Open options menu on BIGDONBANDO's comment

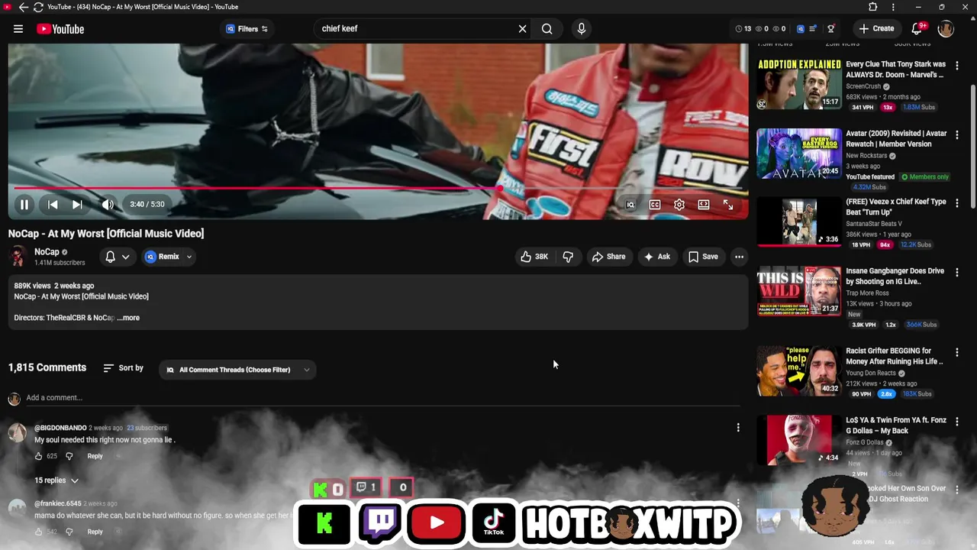coord(738,428)
